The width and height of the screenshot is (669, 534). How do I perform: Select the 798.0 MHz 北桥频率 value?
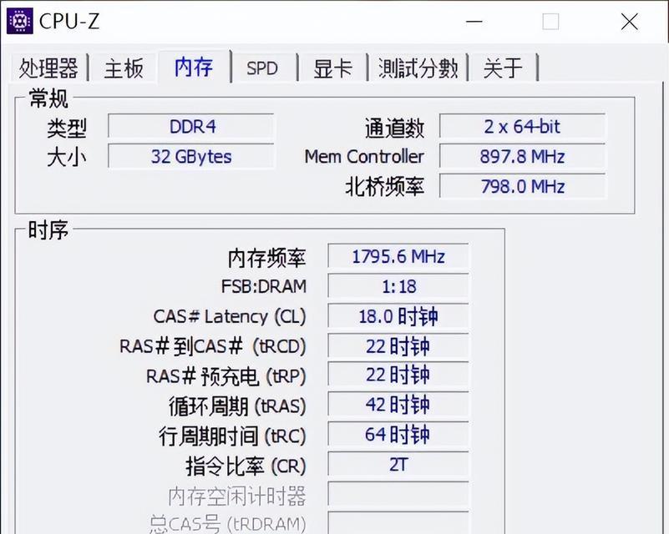point(522,186)
